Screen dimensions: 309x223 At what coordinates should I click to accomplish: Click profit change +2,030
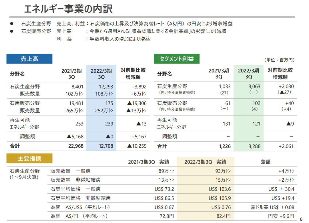pos(286,86)
